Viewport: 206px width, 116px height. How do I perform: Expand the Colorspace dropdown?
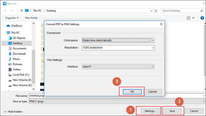[x=152, y=40]
